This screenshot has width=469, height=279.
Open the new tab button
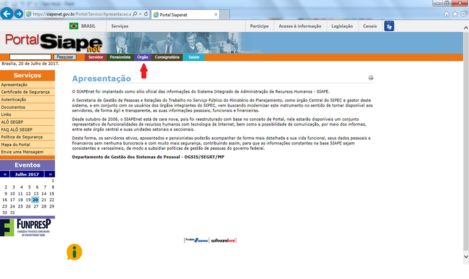(225, 15)
